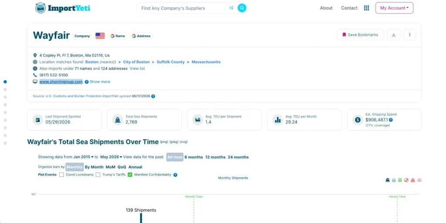Open the apps grid icon

(x=367, y=8)
